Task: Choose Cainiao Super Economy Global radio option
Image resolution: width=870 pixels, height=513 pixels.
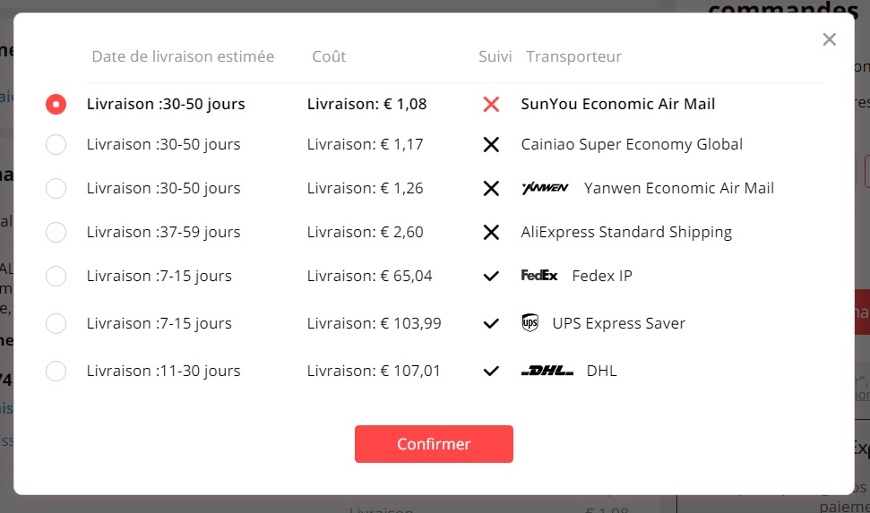Action: (56, 145)
